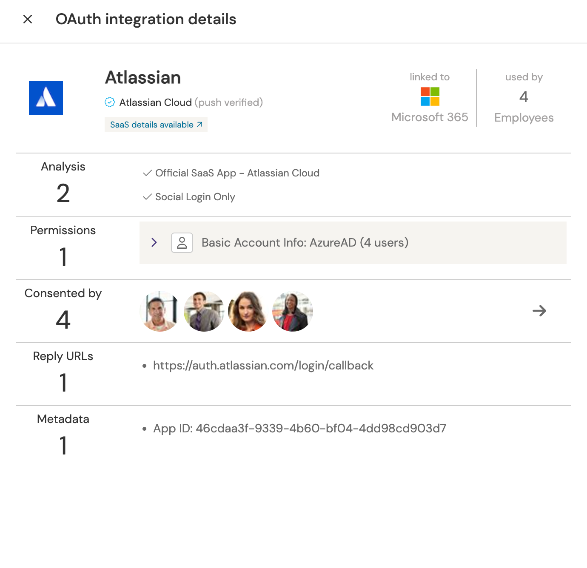Open the fourth consenting user's avatar
The height and width of the screenshot is (568, 587).
pos(293,311)
